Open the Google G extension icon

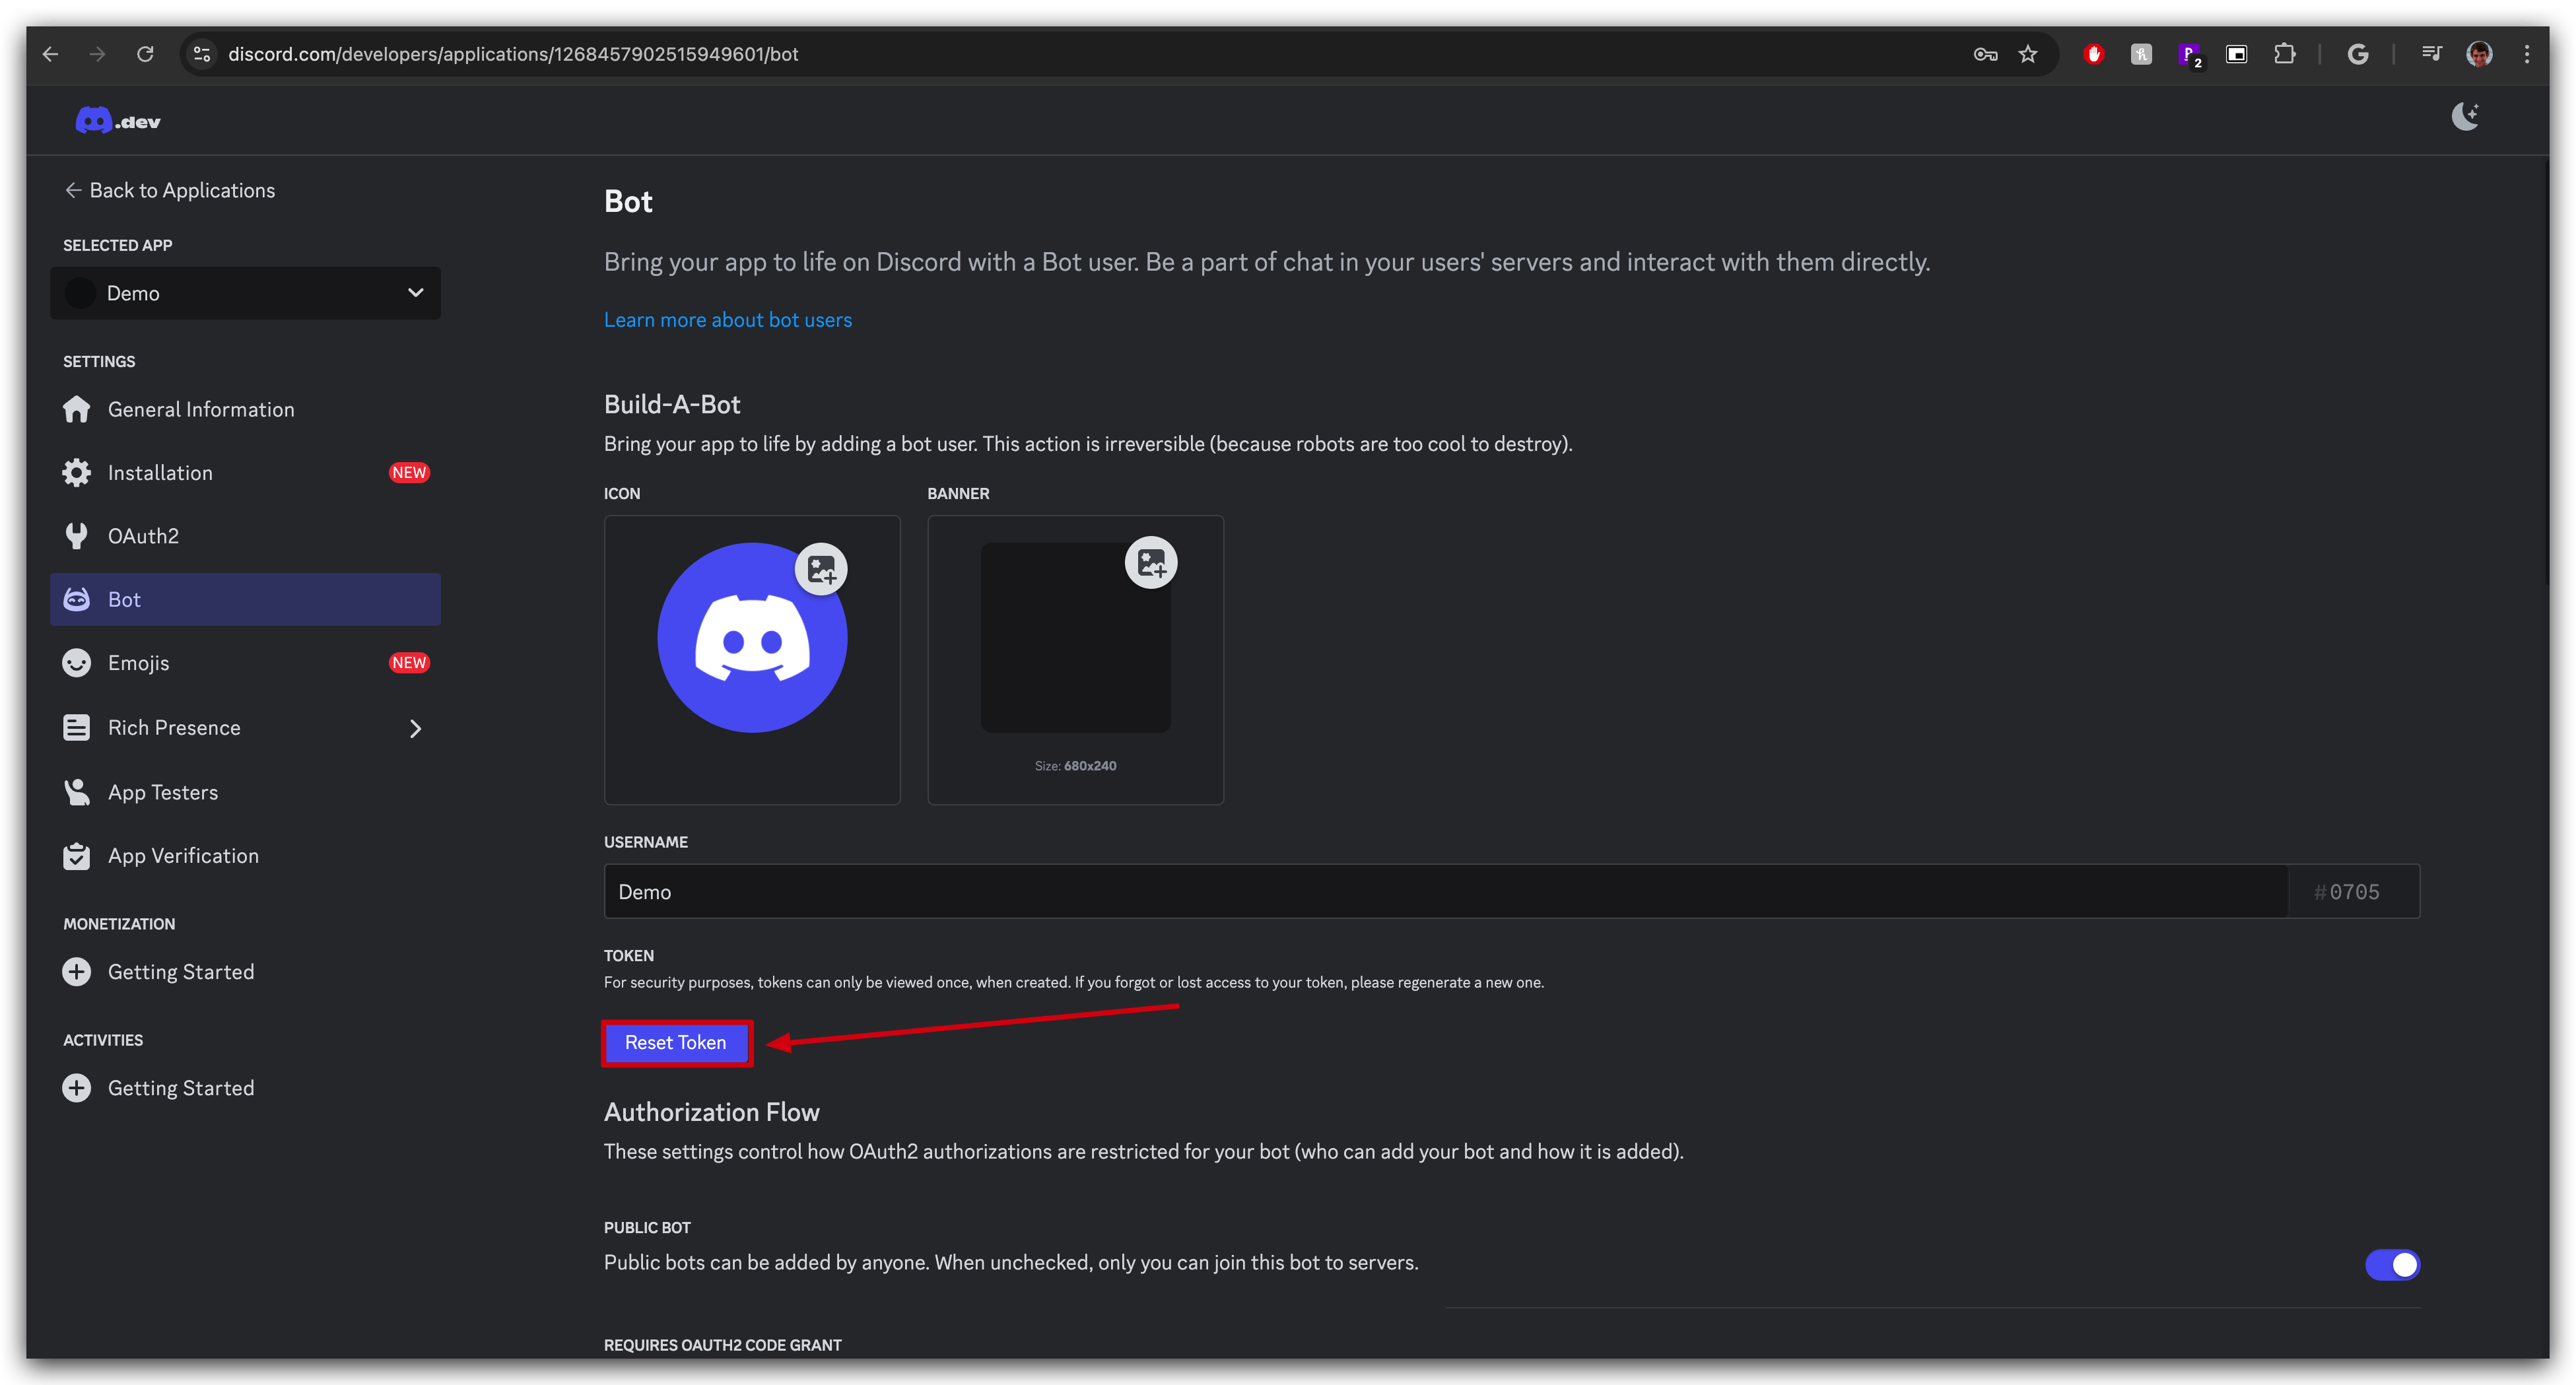(x=2357, y=54)
